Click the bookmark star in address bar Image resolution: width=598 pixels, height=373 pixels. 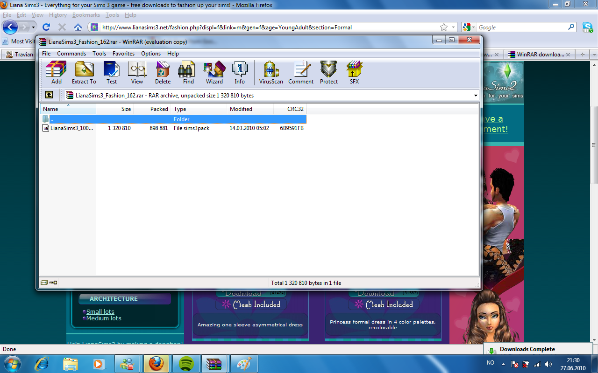[444, 27]
